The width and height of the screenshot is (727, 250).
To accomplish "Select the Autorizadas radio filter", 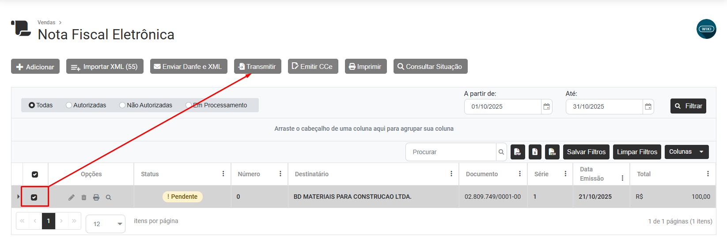I will point(69,105).
